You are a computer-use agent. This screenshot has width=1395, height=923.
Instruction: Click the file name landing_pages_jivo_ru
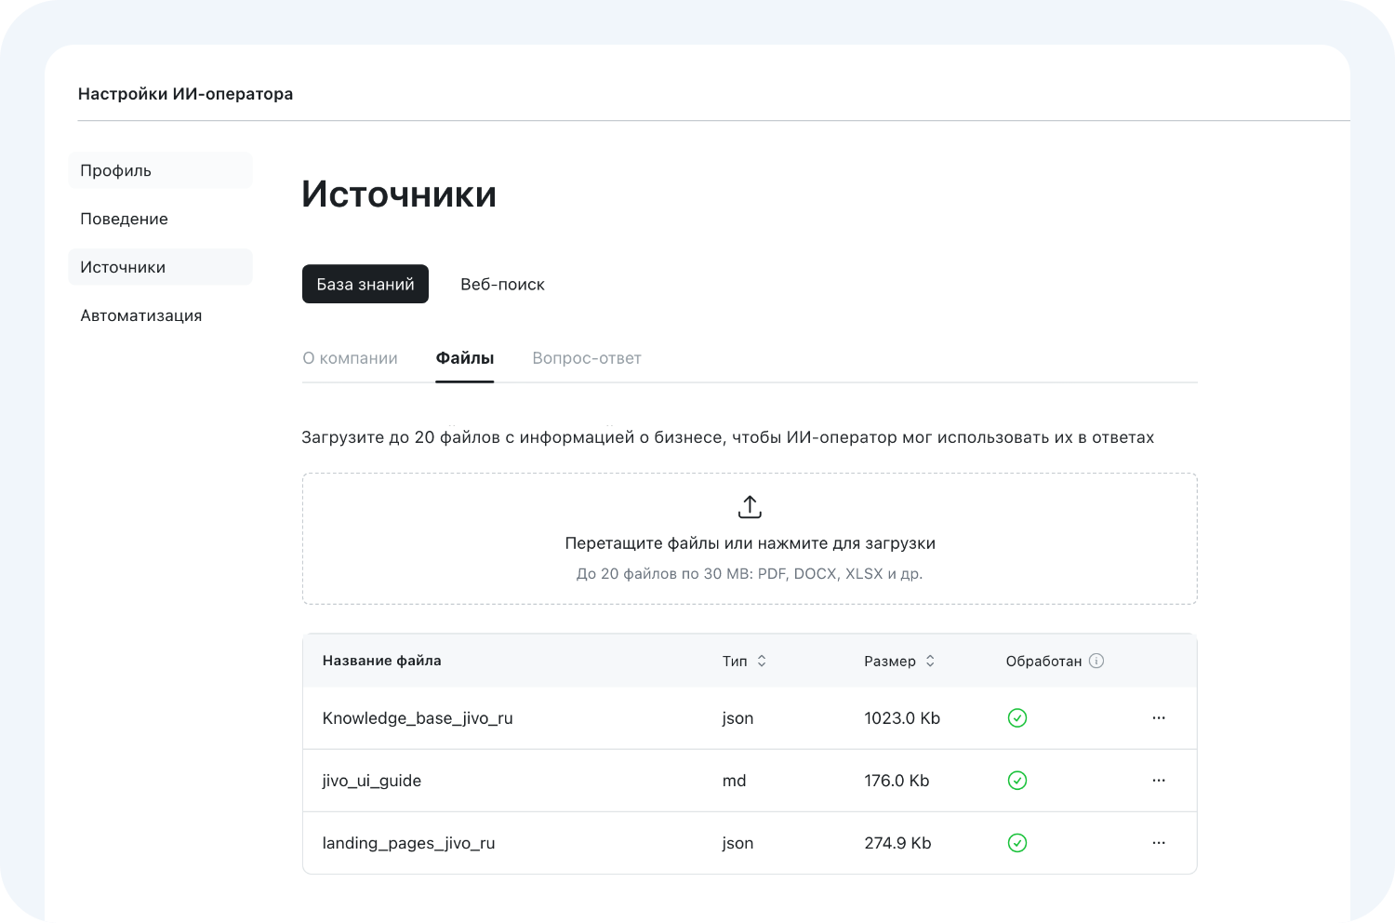point(408,843)
